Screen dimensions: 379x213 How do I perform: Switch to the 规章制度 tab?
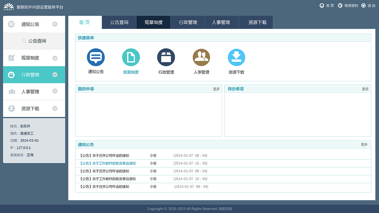[x=153, y=22]
